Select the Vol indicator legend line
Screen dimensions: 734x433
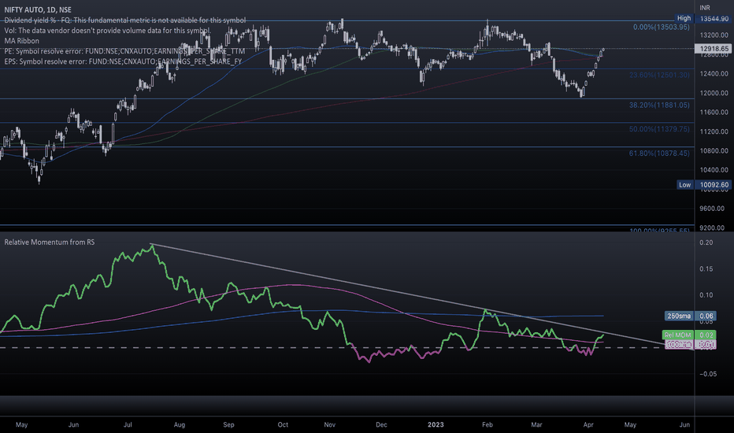pos(108,31)
